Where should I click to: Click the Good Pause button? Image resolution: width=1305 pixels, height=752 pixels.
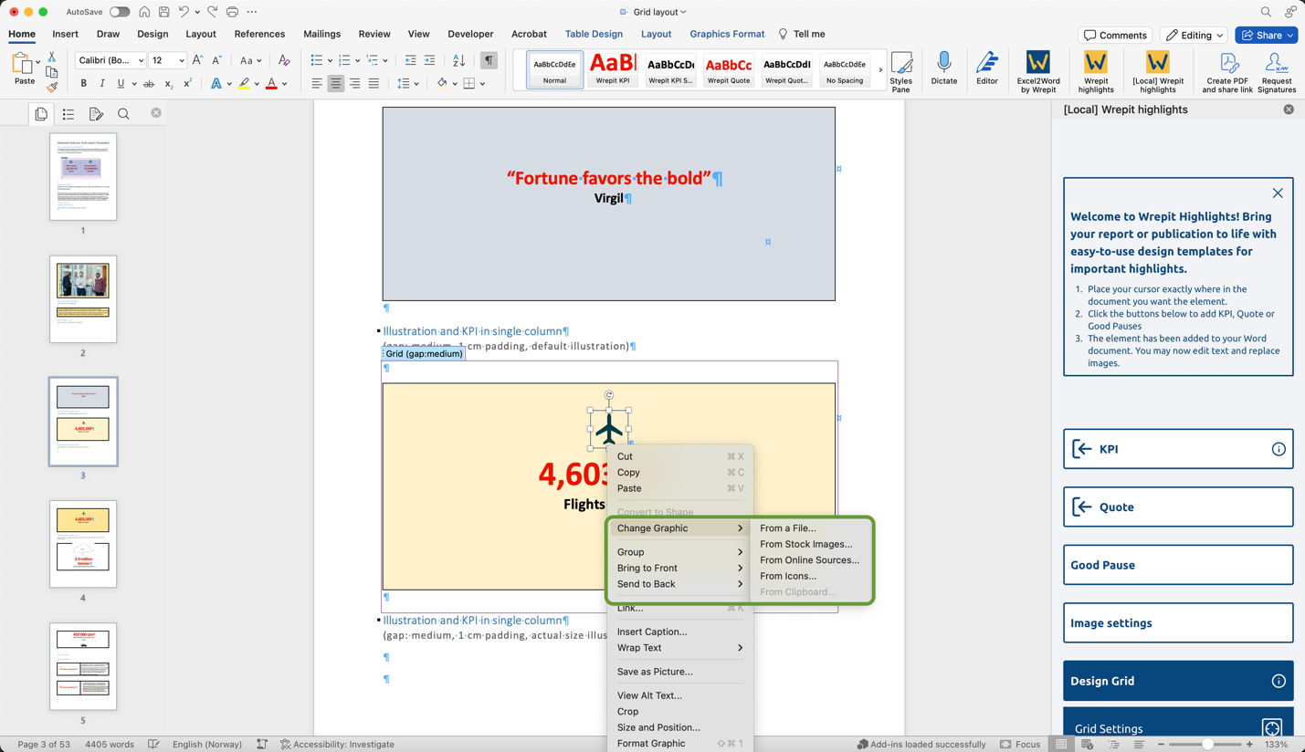pos(1178,565)
